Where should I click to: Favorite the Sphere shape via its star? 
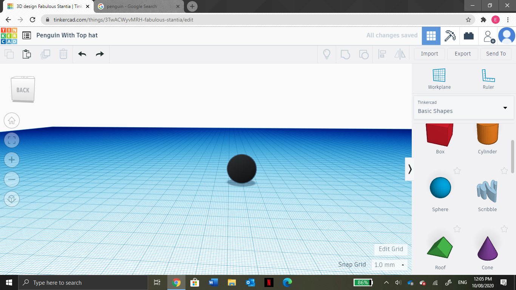[x=457, y=171]
